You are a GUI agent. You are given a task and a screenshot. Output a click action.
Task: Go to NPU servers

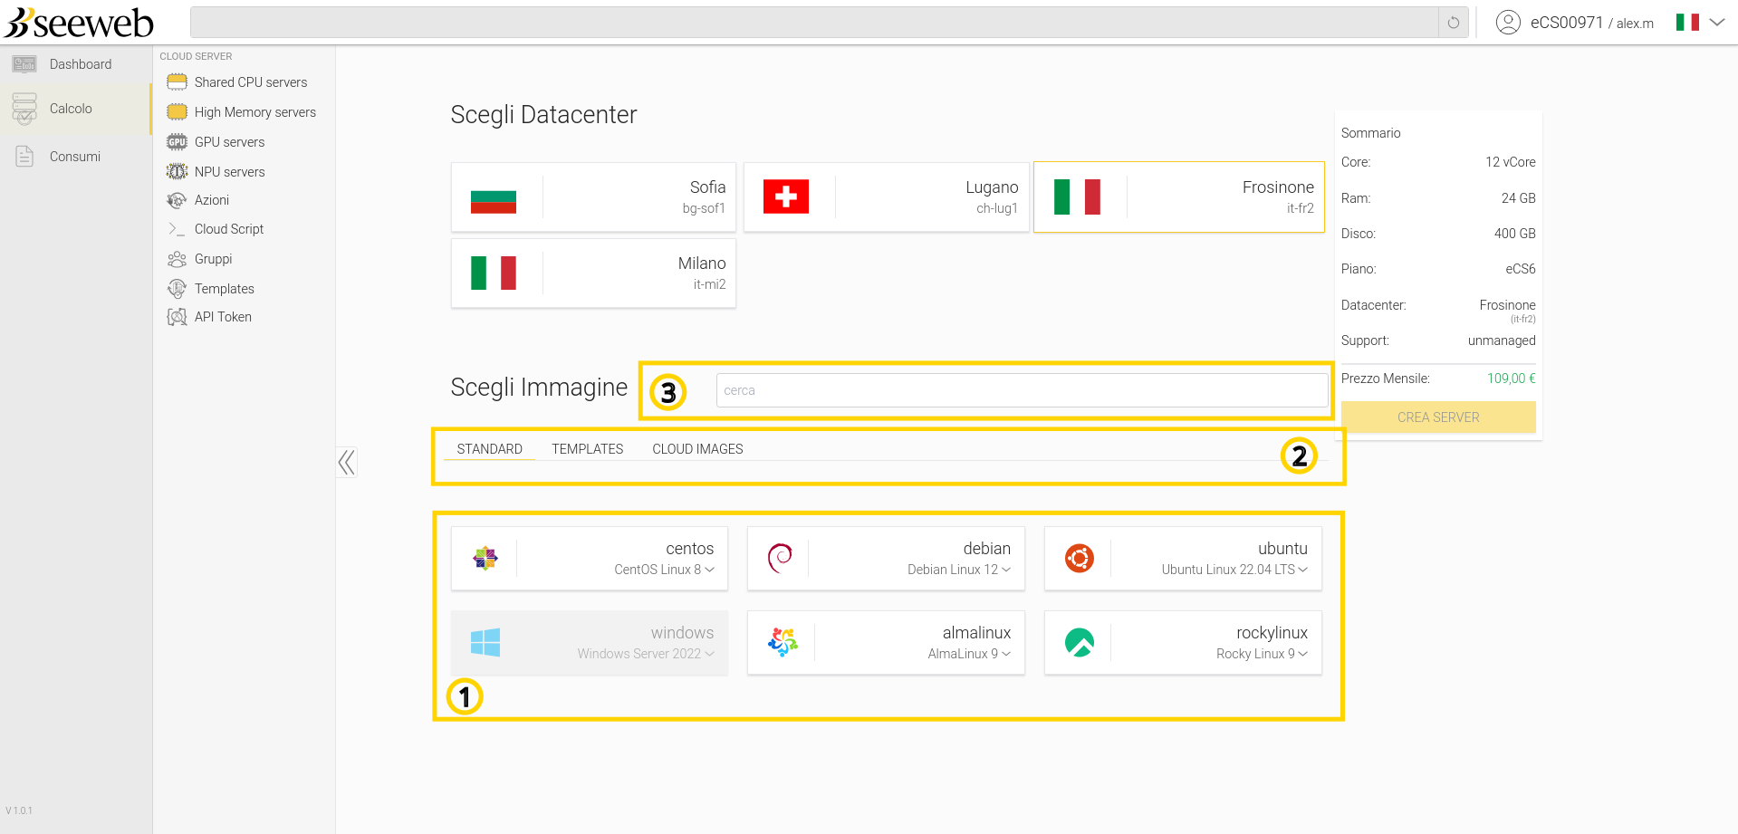pyautogui.click(x=229, y=172)
